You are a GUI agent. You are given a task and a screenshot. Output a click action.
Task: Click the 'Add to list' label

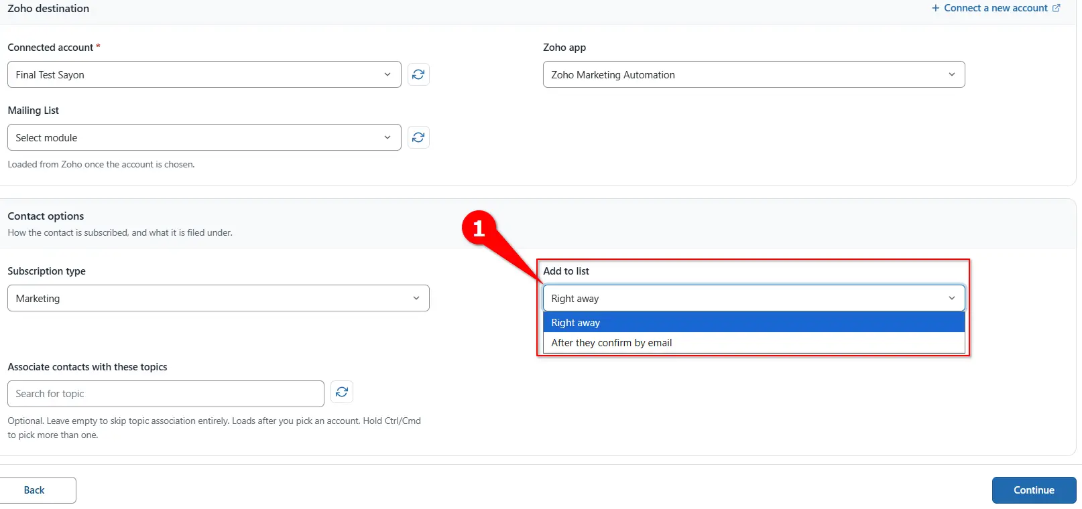566,271
